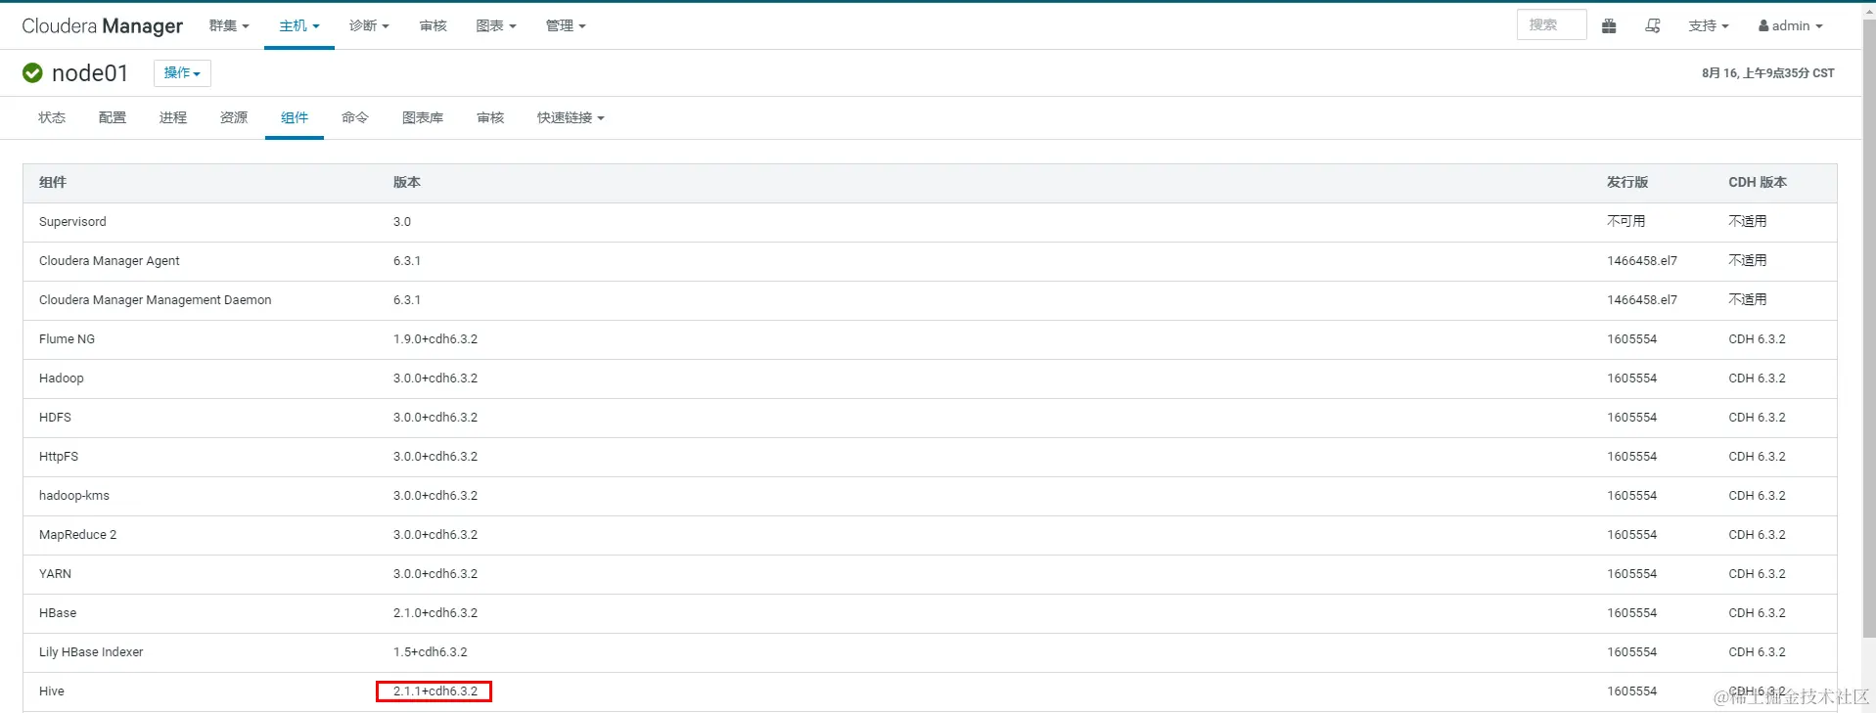
Task: Expand the 管理 menu
Action: point(566,26)
